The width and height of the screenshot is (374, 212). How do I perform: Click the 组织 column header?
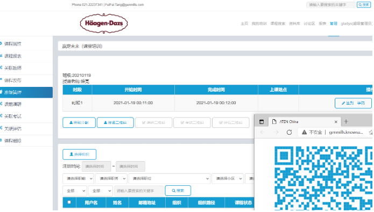(x=177, y=203)
